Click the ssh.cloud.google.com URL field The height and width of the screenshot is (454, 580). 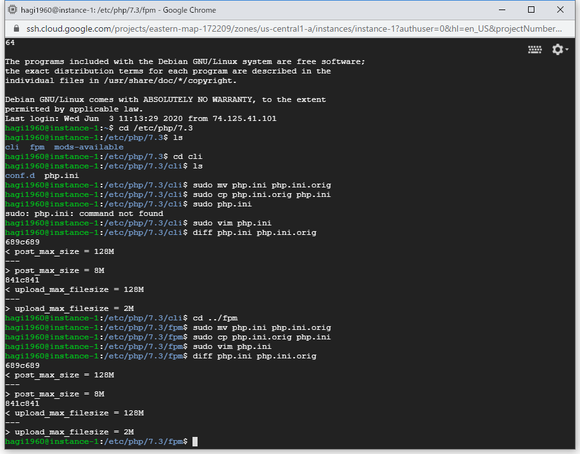pyautogui.click(x=294, y=28)
